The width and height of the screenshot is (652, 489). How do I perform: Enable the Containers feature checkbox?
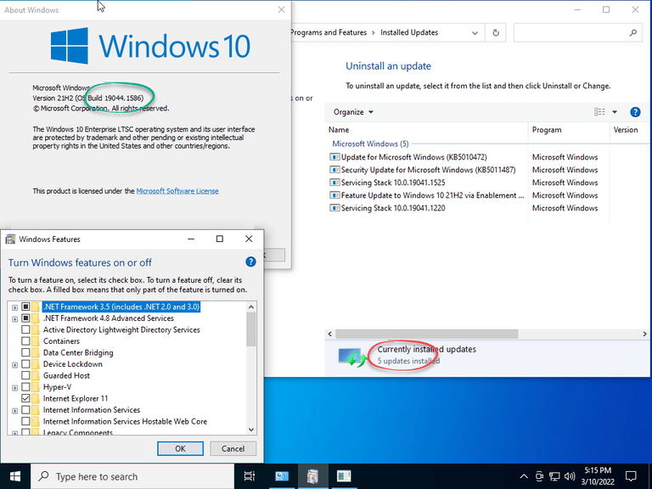(x=25, y=341)
